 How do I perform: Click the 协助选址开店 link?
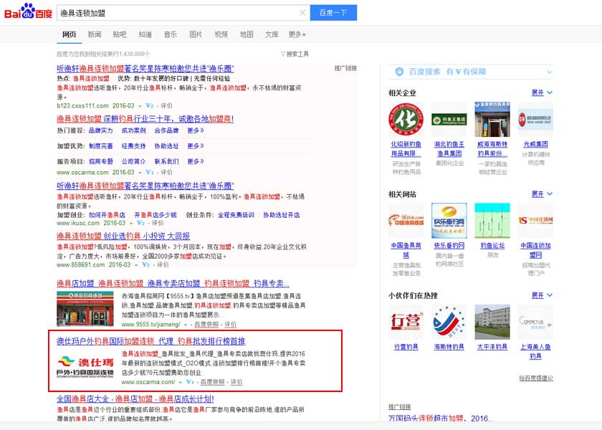click(282, 215)
